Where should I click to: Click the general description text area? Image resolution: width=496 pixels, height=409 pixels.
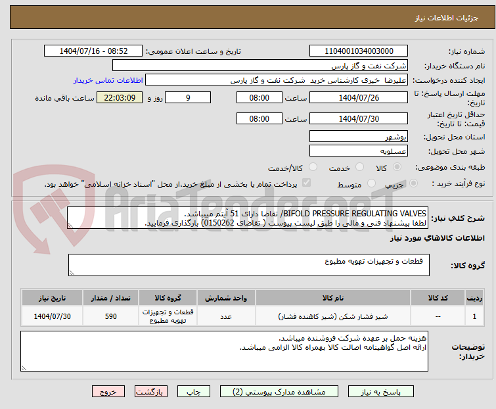(x=247, y=218)
